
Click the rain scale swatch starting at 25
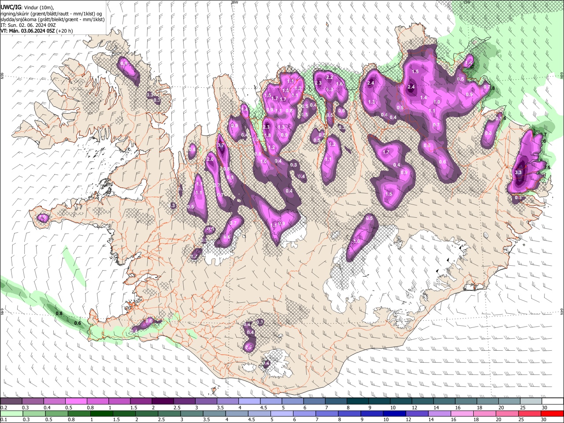click(531, 413)
